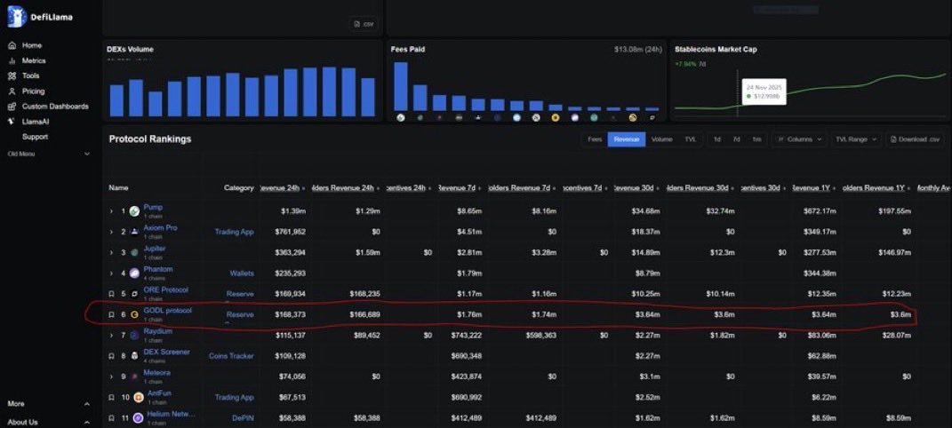Expand the Pump row
952x428 pixels.
pos(111,211)
